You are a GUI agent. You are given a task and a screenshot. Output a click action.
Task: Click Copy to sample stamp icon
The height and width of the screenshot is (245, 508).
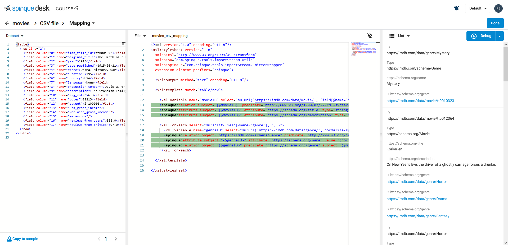pyautogui.click(x=9, y=239)
